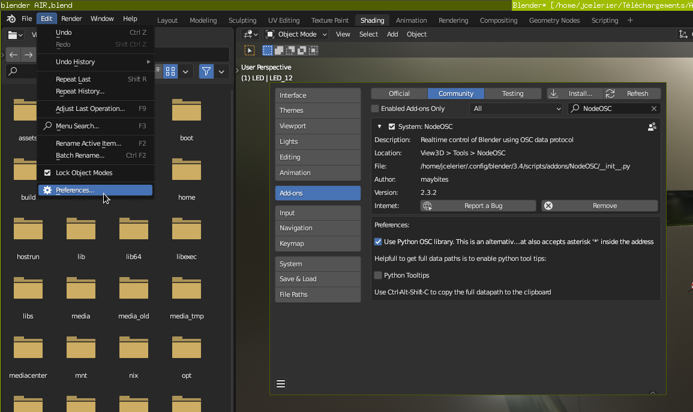Image resolution: width=693 pixels, height=412 pixels.
Task: Open the Save & Load preferences section
Action: point(318,279)
